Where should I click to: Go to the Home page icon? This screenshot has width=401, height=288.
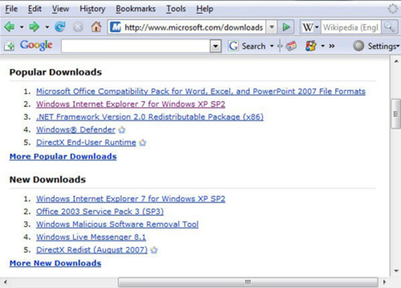96,26
